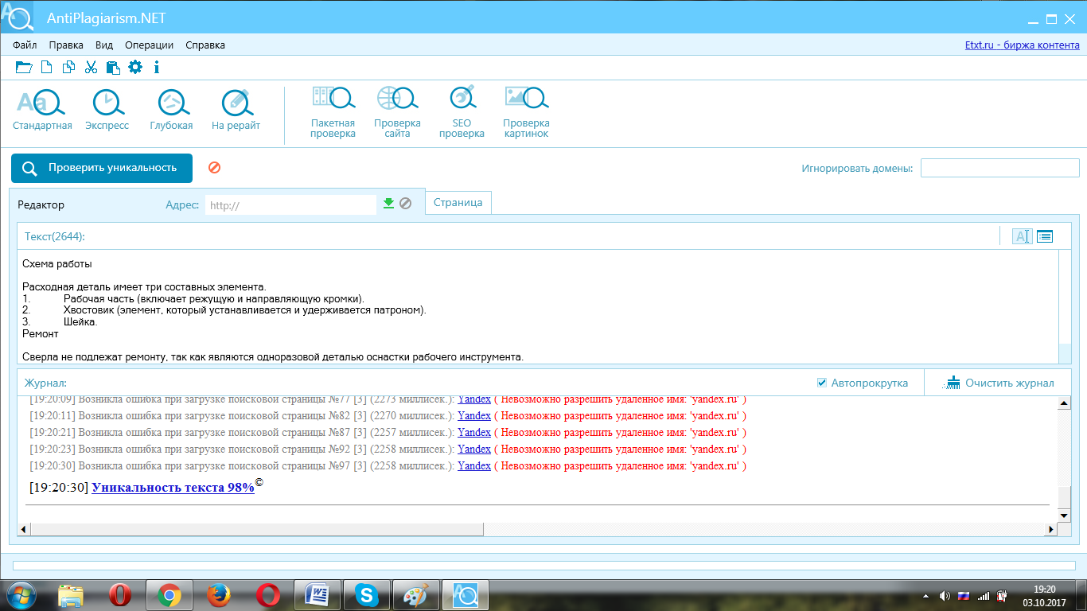
Task: Click the red cancel check icon
Action: click(x=214, y=168)
